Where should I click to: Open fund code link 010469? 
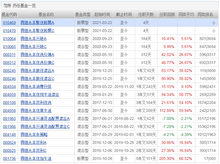(x=9, y=23)
